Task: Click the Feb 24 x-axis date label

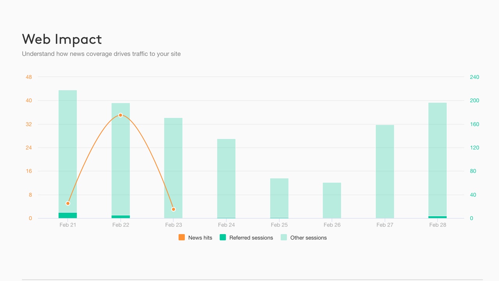Action: [x=226, y=225]
